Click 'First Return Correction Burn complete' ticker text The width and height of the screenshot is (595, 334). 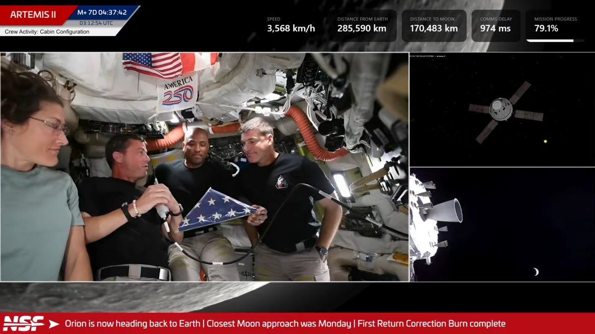(431, 324)
